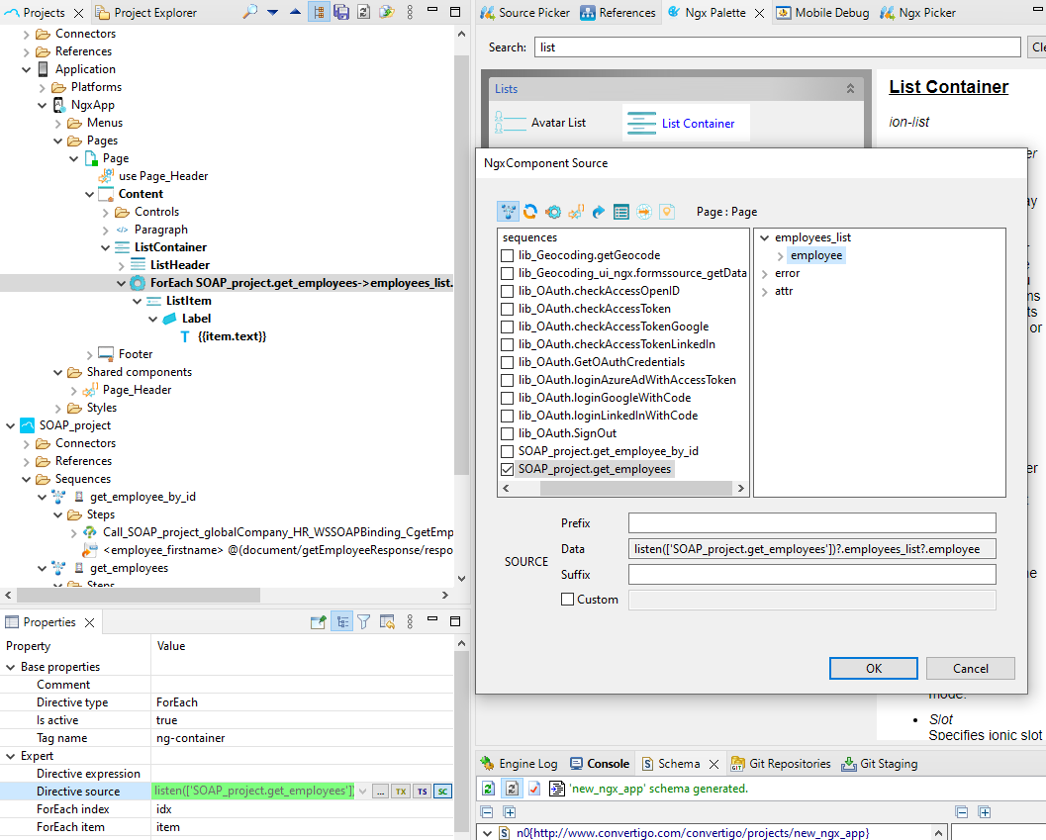Click the magnifier search icon in Projects toolbar
Screen dimensions: 1046x840
[x=249, y=13]
